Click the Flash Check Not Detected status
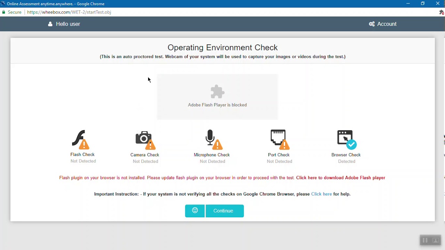Screen dimensions: 445x250 pyautogui.click(x=83, y=161)
